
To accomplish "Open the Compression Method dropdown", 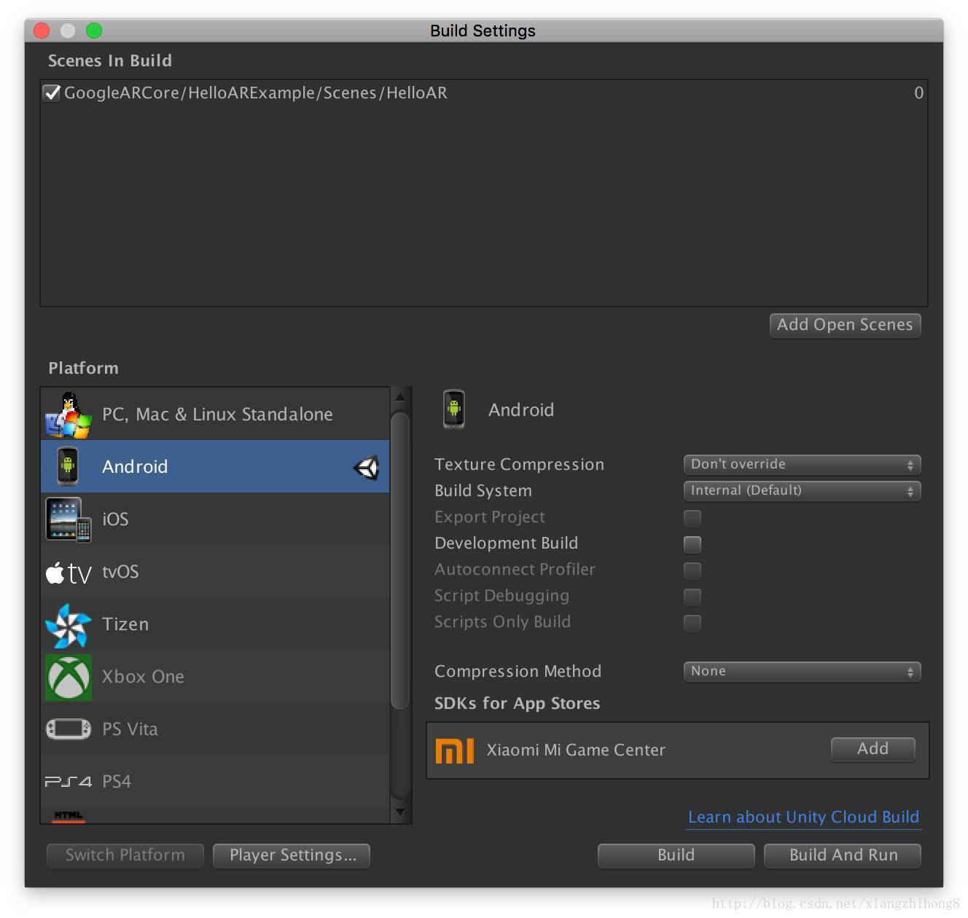I will point(802,672).
